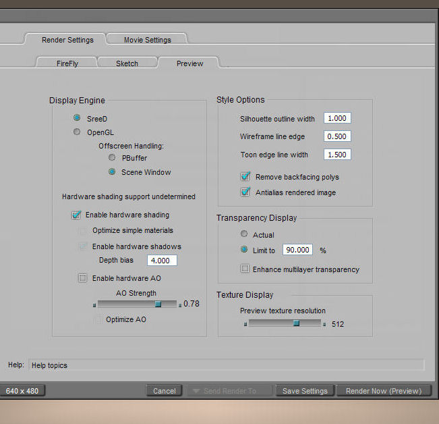The image size is (439, 424).
Task: Click the AO Strength slider handle
Action: [x=158, y=304]
